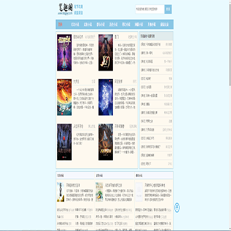Open the fiery 大梦主 book cover
Image resolution: width=231 pixels, height=231 pixels.
tap(64, 98)
